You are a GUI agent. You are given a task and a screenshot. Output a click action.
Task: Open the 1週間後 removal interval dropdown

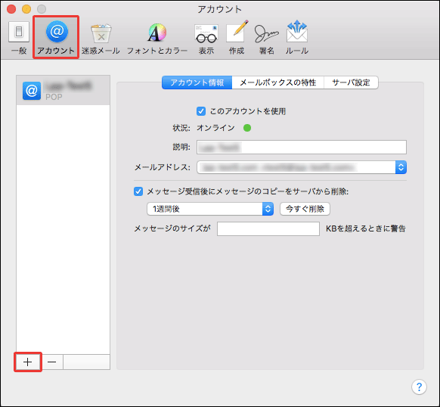point(210,209)
